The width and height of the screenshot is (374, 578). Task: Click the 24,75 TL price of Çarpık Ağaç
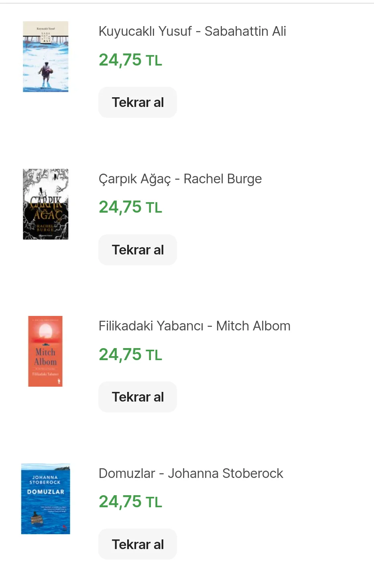130,207
